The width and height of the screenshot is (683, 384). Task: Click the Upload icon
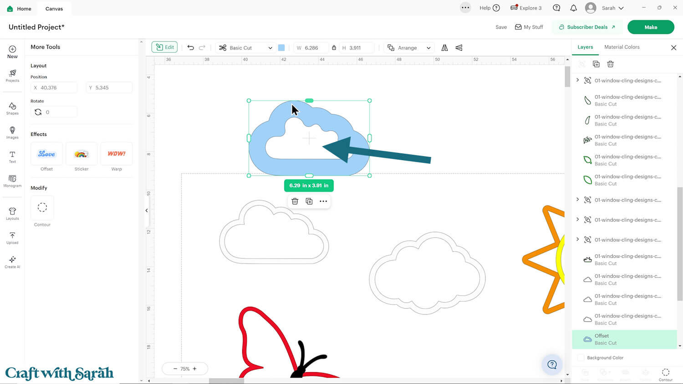pyautogui.click(x=12, y=237)
